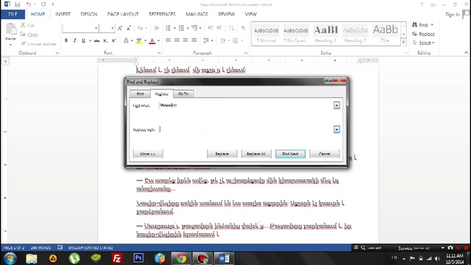Image resolution: width=471 pixels, height=265 pixels.
Task: Sort the selected text
Action: tap(231, 28)
